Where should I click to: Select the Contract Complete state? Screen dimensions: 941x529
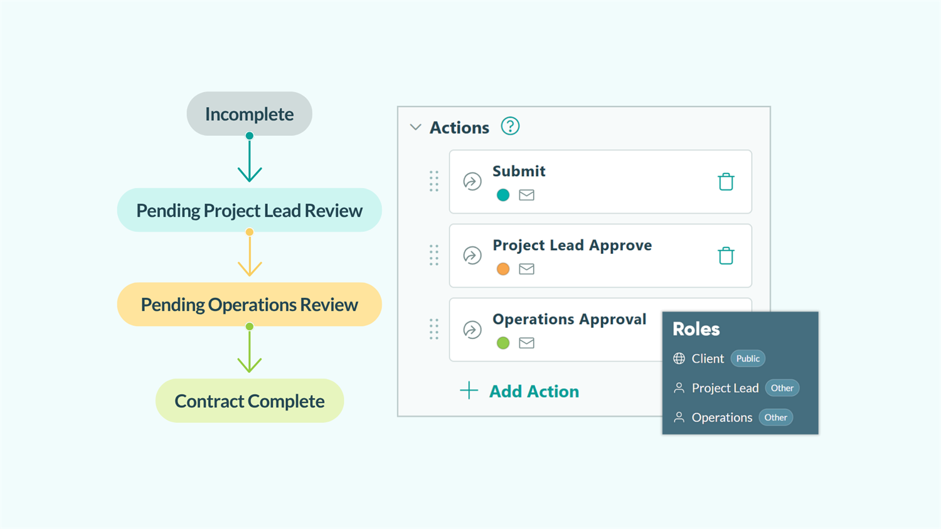click(249, 401)
